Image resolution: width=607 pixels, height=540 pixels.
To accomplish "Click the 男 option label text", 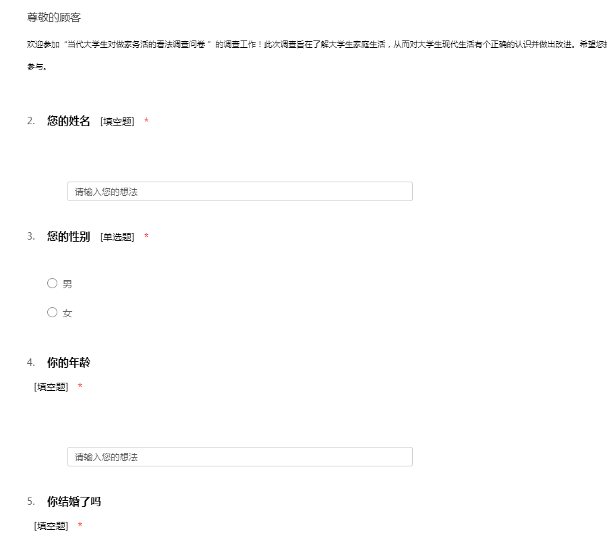I will coord(67,284).
